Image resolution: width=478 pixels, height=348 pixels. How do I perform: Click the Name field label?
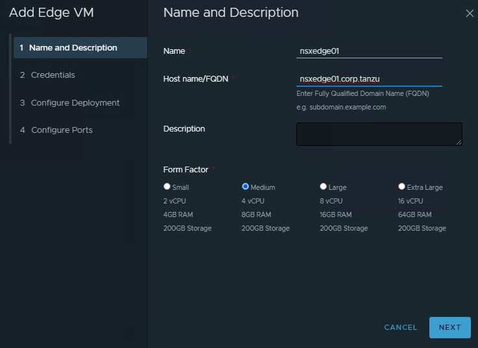coord(174,51)
